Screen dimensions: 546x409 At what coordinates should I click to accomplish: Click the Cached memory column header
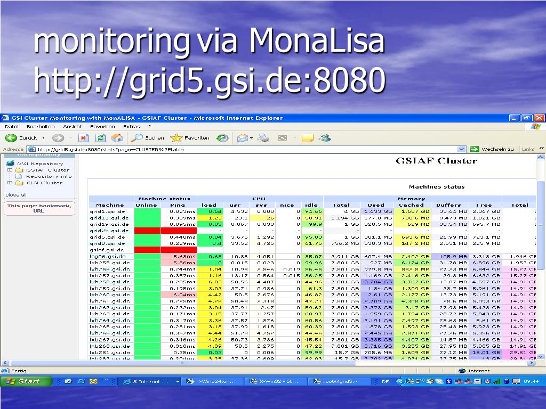point(411,205)
